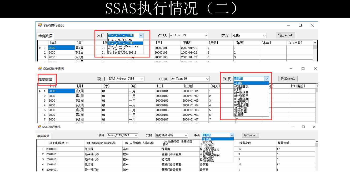Select Focus_YLDB_SSAS in the open project list
Viewport: 350px width, 189px height.
click(125, 40)
